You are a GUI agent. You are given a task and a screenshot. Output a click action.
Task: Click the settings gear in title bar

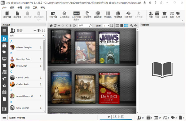150,2
